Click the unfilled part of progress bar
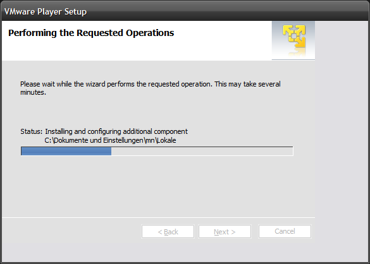The image size is (370, 264). [202, 151]
